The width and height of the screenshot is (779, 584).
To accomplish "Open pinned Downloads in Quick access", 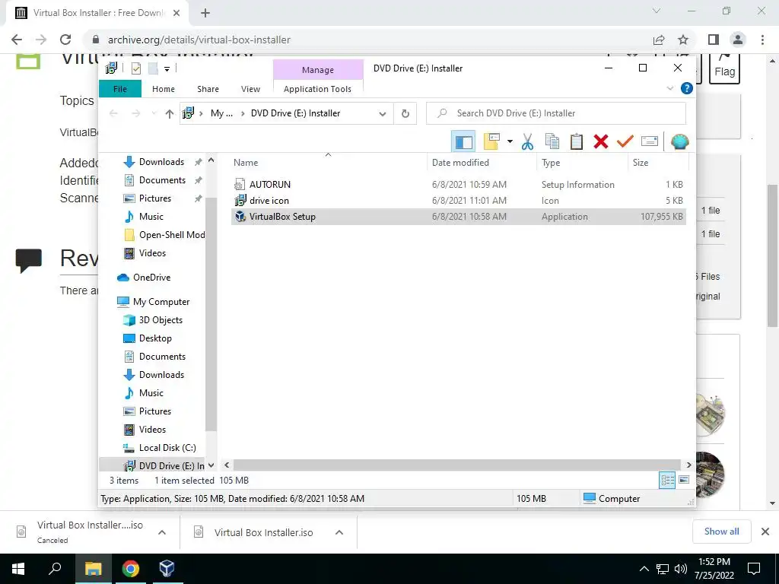I will click(161, 162).
